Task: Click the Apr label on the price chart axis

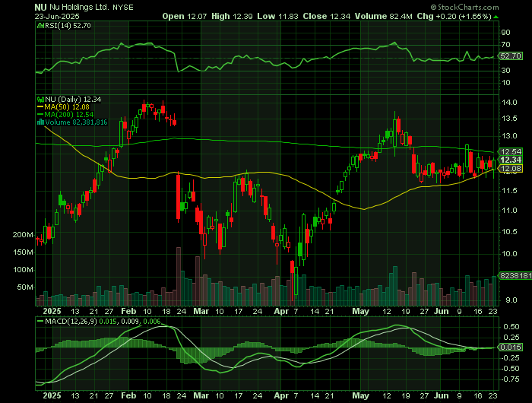Action: (x=281, y=311)
